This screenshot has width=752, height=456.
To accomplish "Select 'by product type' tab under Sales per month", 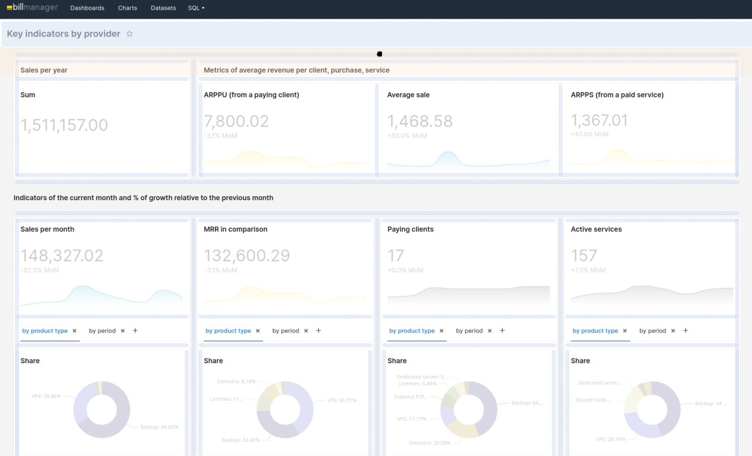I will (x=45, y=331).
